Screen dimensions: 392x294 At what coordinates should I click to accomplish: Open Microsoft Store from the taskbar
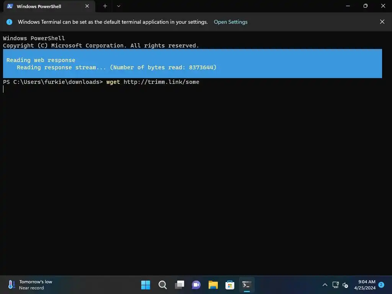pyautogui.click(x=230, y=285)
